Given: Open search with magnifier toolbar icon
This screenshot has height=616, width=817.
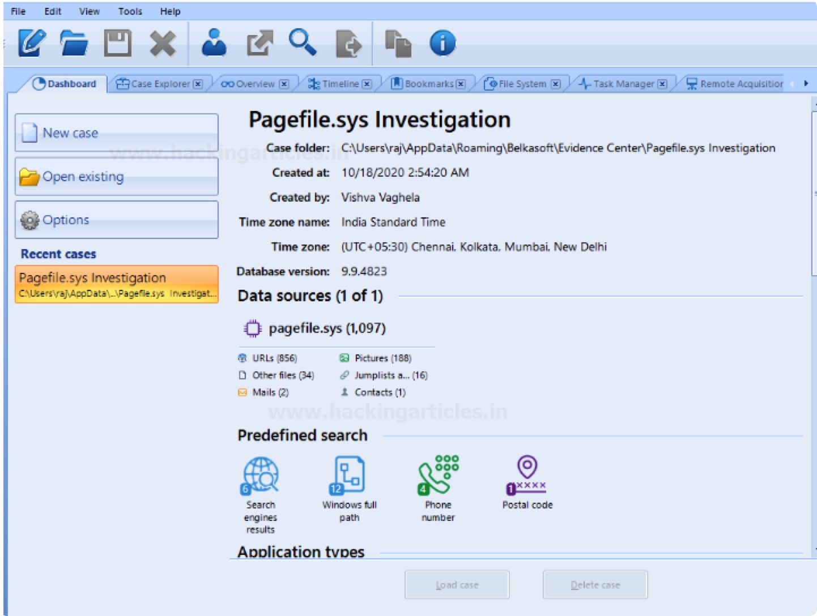Looking at the screenshot, I should tap(303, 42).
